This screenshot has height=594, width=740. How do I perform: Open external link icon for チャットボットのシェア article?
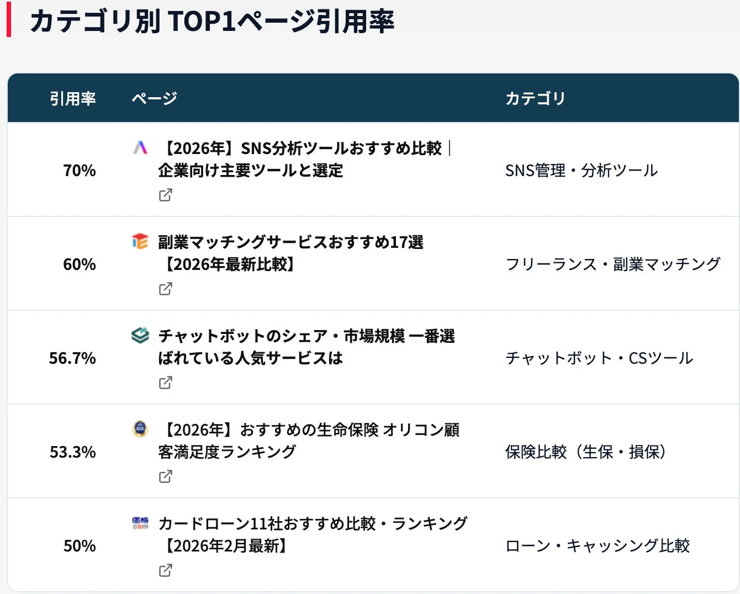(x=166, y=383)
